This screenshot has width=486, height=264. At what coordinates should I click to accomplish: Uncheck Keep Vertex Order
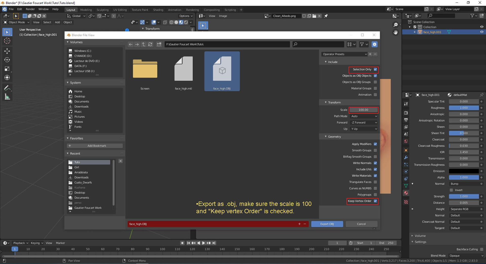point(375,201)
